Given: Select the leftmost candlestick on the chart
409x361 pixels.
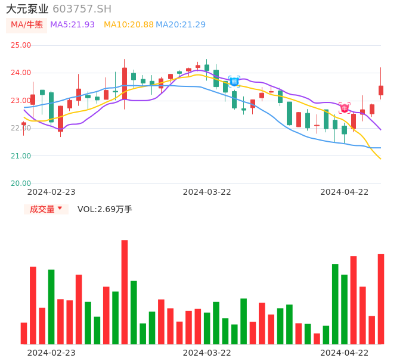Looking at the screenshot, I should [24, 124].
